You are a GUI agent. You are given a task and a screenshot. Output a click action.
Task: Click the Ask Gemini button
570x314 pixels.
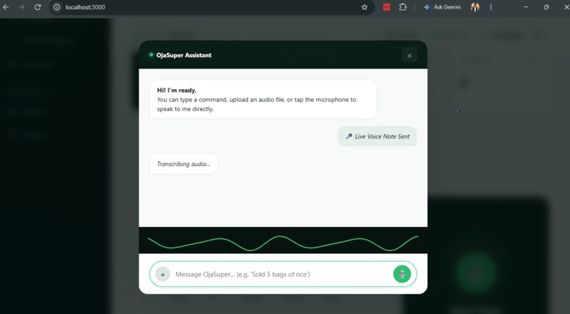tap(442, 7)
